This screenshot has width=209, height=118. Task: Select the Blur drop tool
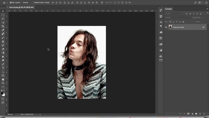pyautogui.click(x=3, y=57)
